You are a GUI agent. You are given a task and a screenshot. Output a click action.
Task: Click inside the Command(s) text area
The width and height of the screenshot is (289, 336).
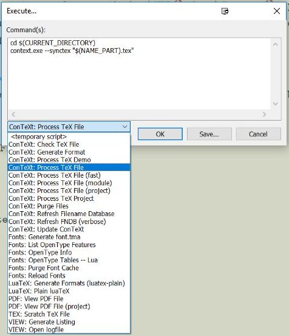[139, 74]
